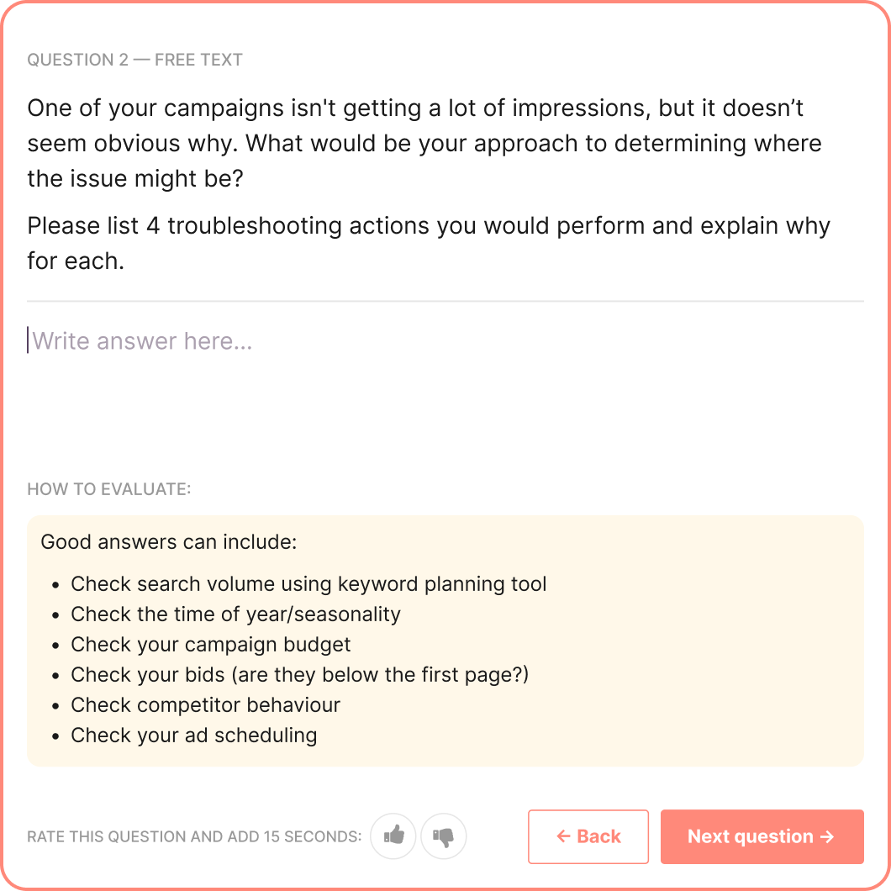891x891 pixels.
Task: Click the 'HOW TO EVALUATE:' label
Action: point(109,488)
